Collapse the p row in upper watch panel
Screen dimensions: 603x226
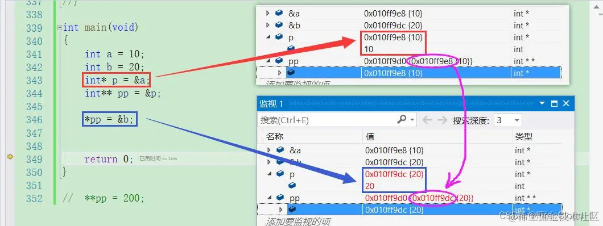[268, 37]
